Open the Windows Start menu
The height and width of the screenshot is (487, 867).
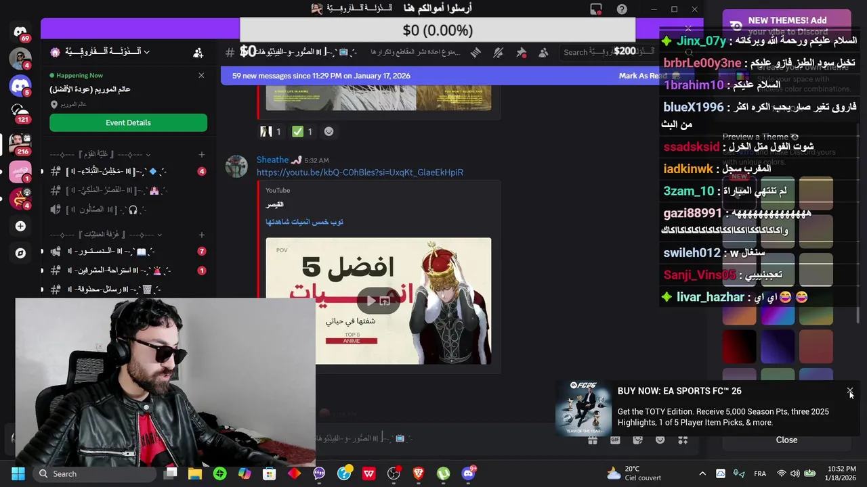[x=18, y=473]
